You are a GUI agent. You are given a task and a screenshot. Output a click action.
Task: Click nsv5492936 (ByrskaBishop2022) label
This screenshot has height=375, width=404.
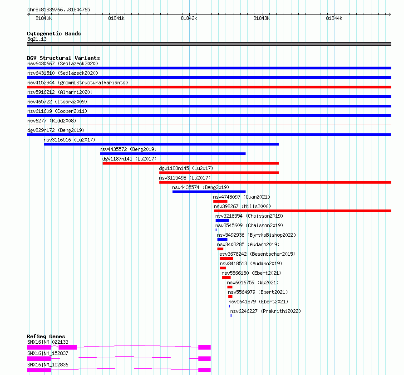pyautogui.click(x=256, y=235)
